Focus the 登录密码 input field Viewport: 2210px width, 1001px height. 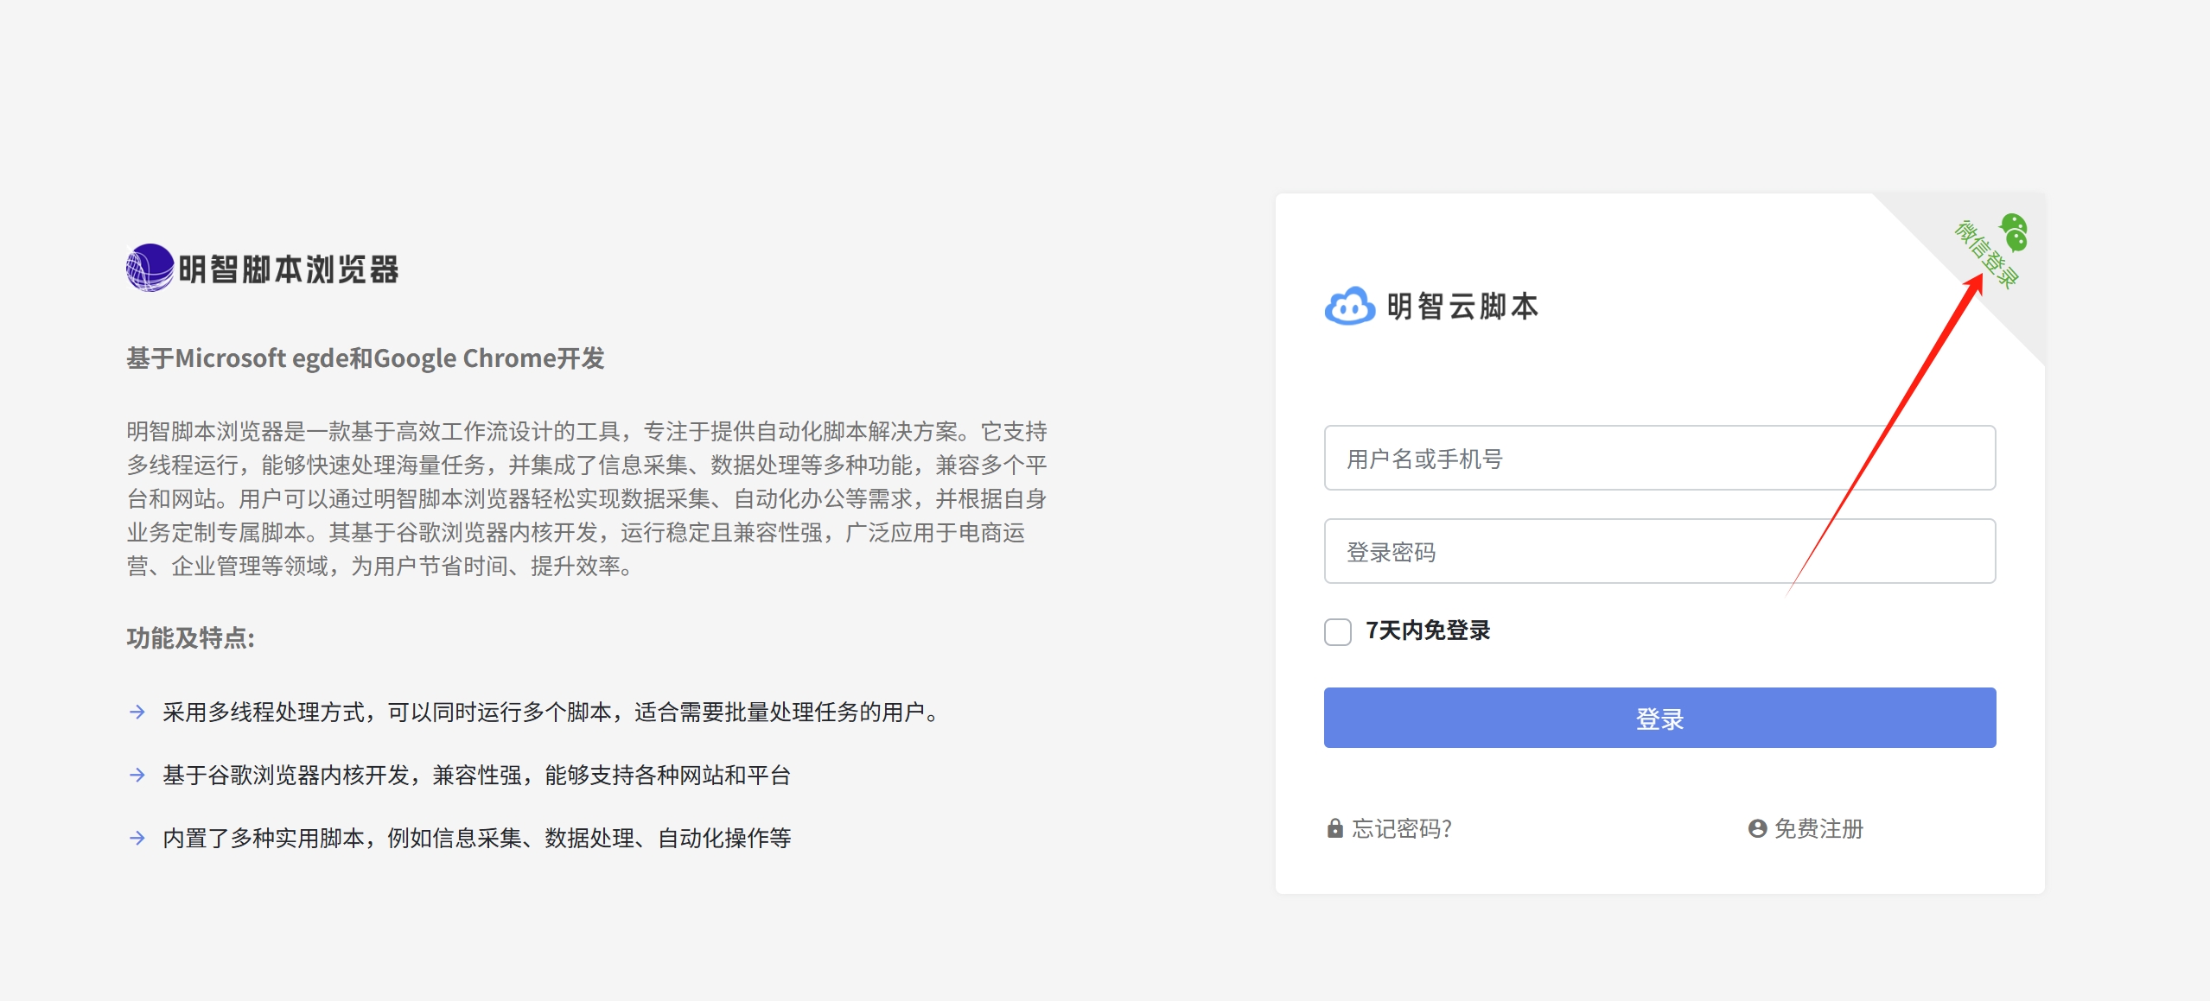point(1659,551)
